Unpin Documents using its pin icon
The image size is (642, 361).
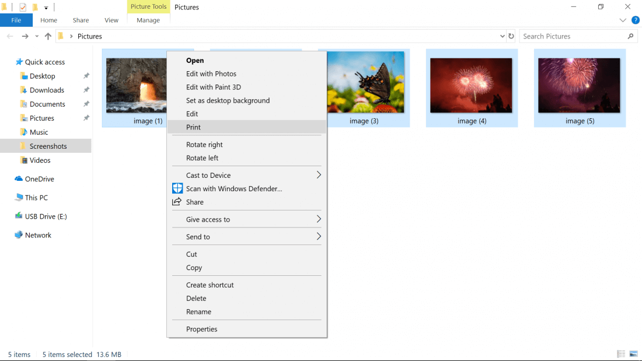pos(86,104)
